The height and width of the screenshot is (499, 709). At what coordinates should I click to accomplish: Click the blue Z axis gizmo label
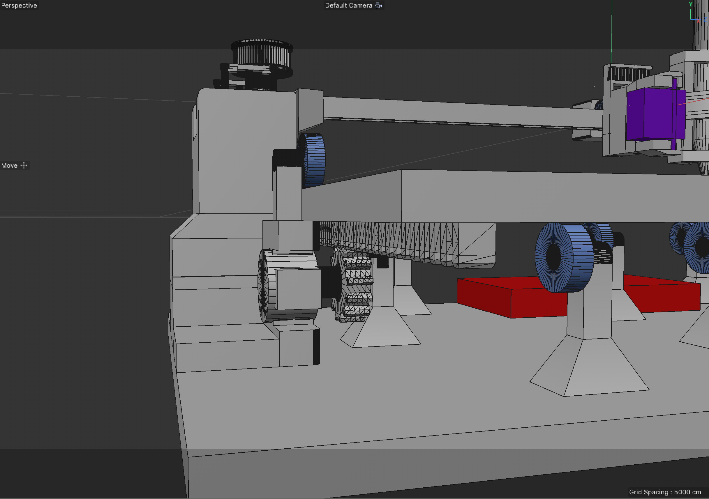705,19
